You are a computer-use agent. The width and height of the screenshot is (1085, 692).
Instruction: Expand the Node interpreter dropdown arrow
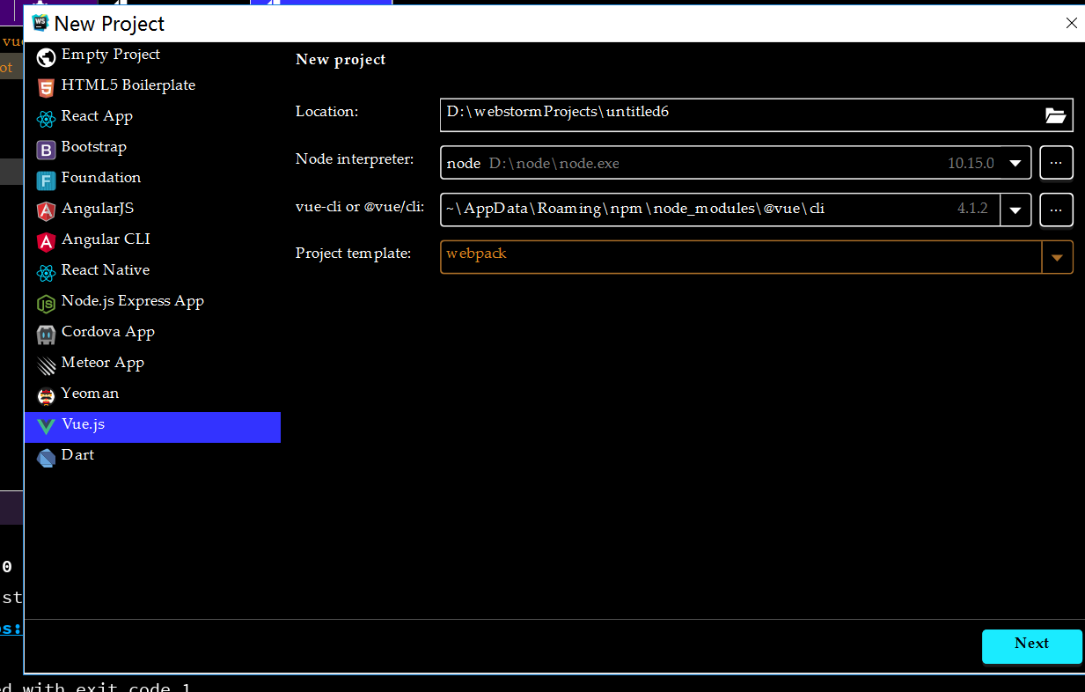pyautogui.click(x=1015, y=163)
